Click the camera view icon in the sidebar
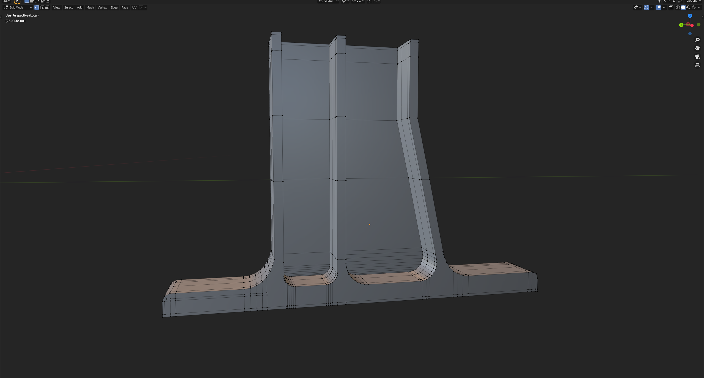This screenshot has width=704, height=378. click(698, 57)
